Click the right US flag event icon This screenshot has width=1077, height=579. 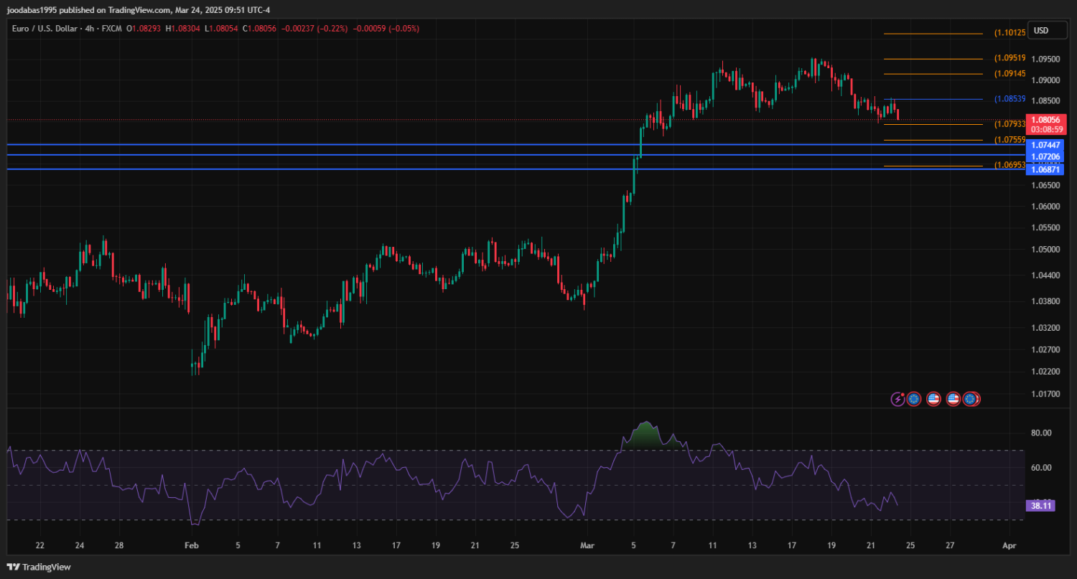(953, 399)
